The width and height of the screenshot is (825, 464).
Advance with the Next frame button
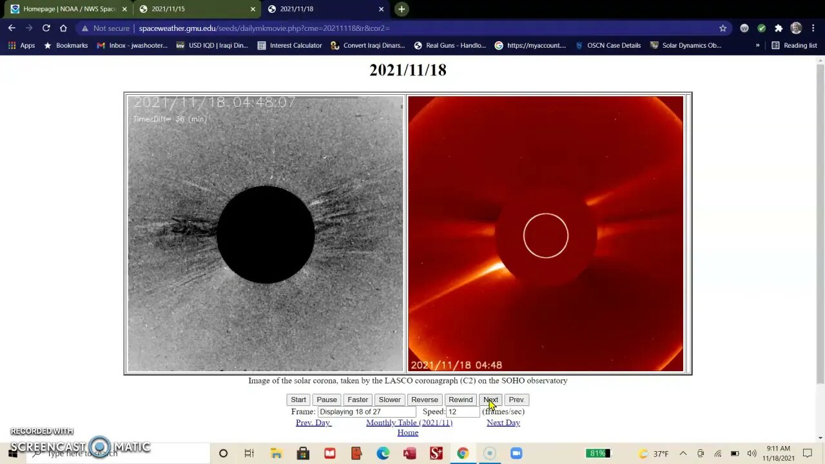click(490, 400)
